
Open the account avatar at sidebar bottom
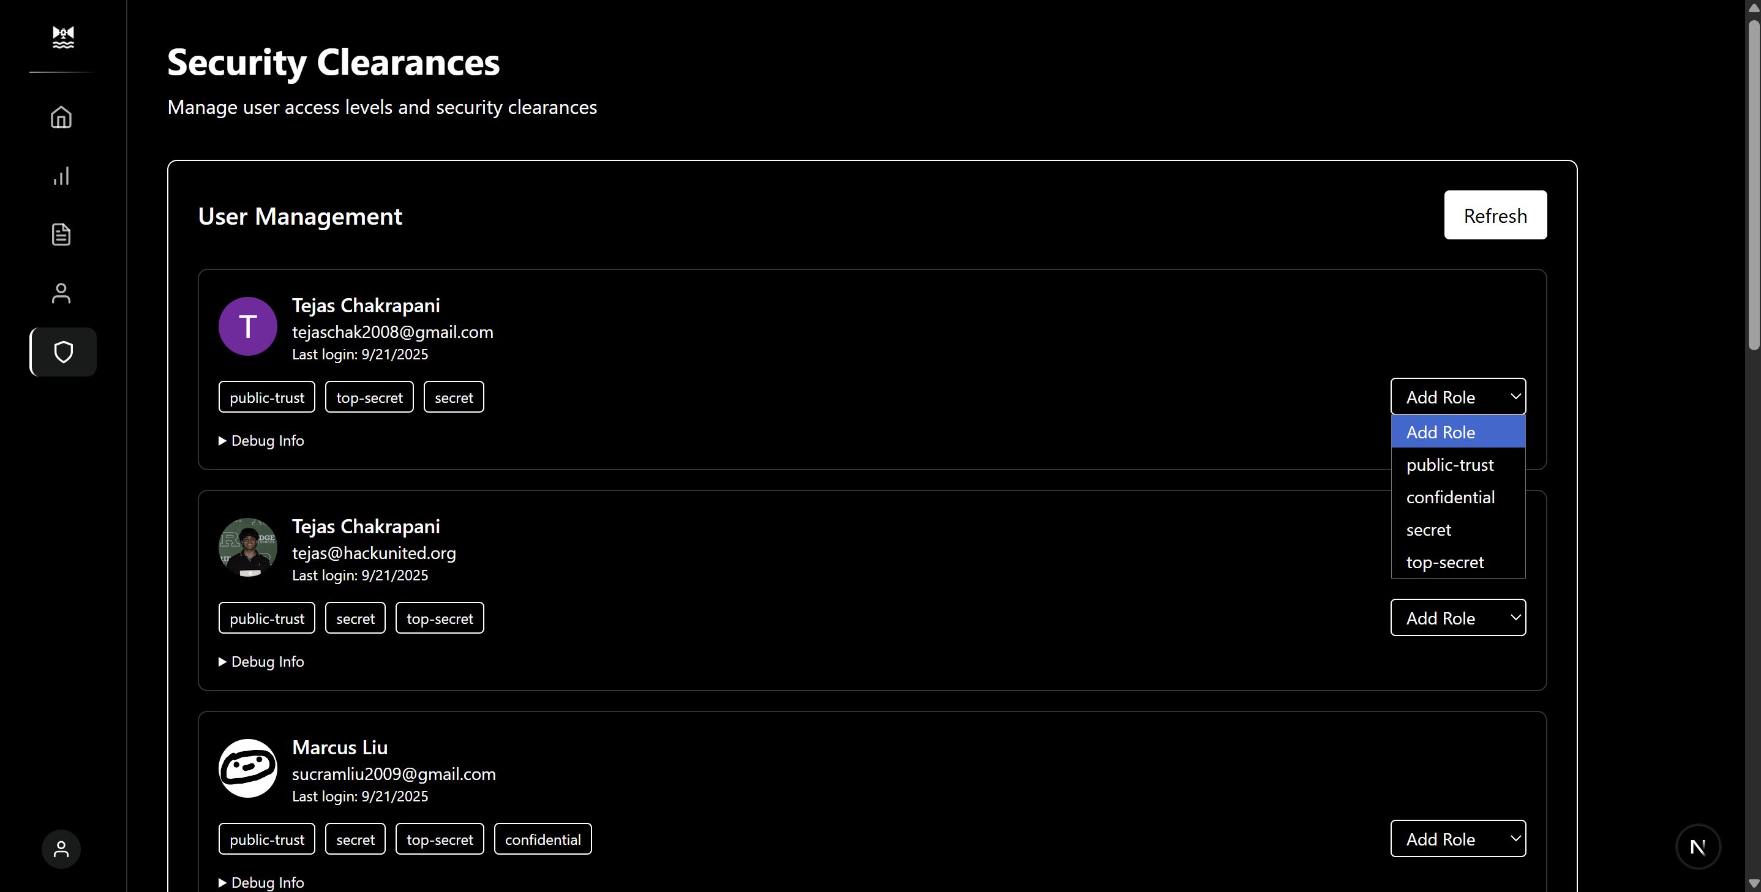(61, 849)
